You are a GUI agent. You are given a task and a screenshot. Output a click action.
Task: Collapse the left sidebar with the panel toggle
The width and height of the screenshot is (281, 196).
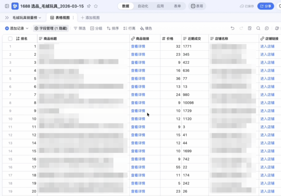[7, 6]
